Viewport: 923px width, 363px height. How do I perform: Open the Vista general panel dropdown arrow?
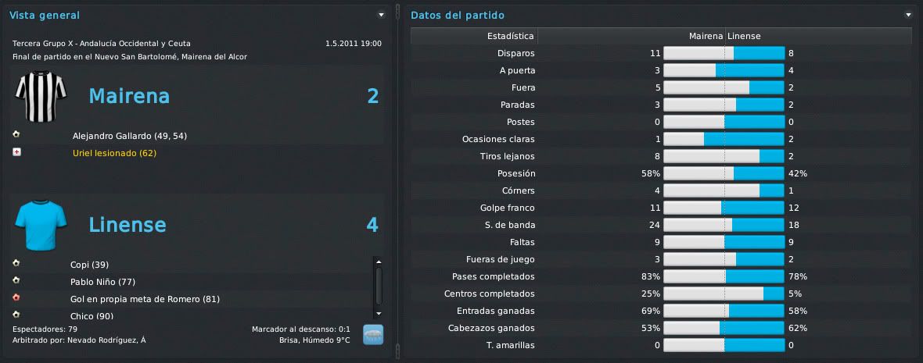(381, 15)
